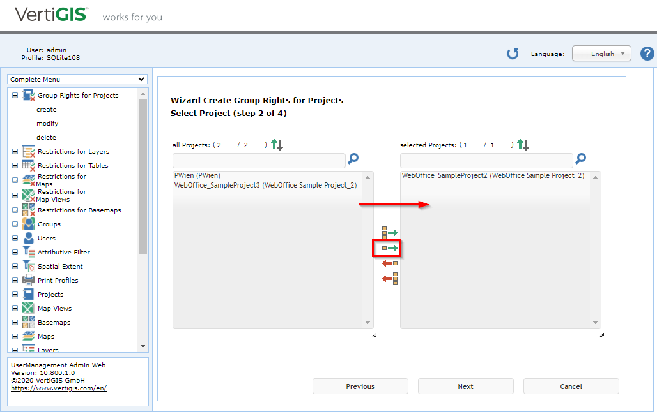Click the Next button
This screenshot has height=412, width=657.
[x=465, y=386]
